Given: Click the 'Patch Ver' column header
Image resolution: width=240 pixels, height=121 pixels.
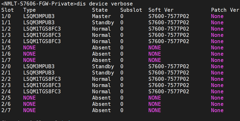Looking at the screenshot, I should click(x=225, y=10).
